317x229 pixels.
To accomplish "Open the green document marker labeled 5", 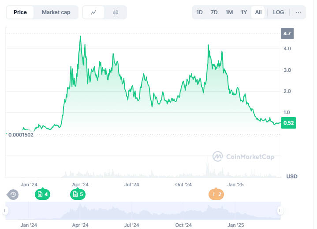I will click(78, 194).
